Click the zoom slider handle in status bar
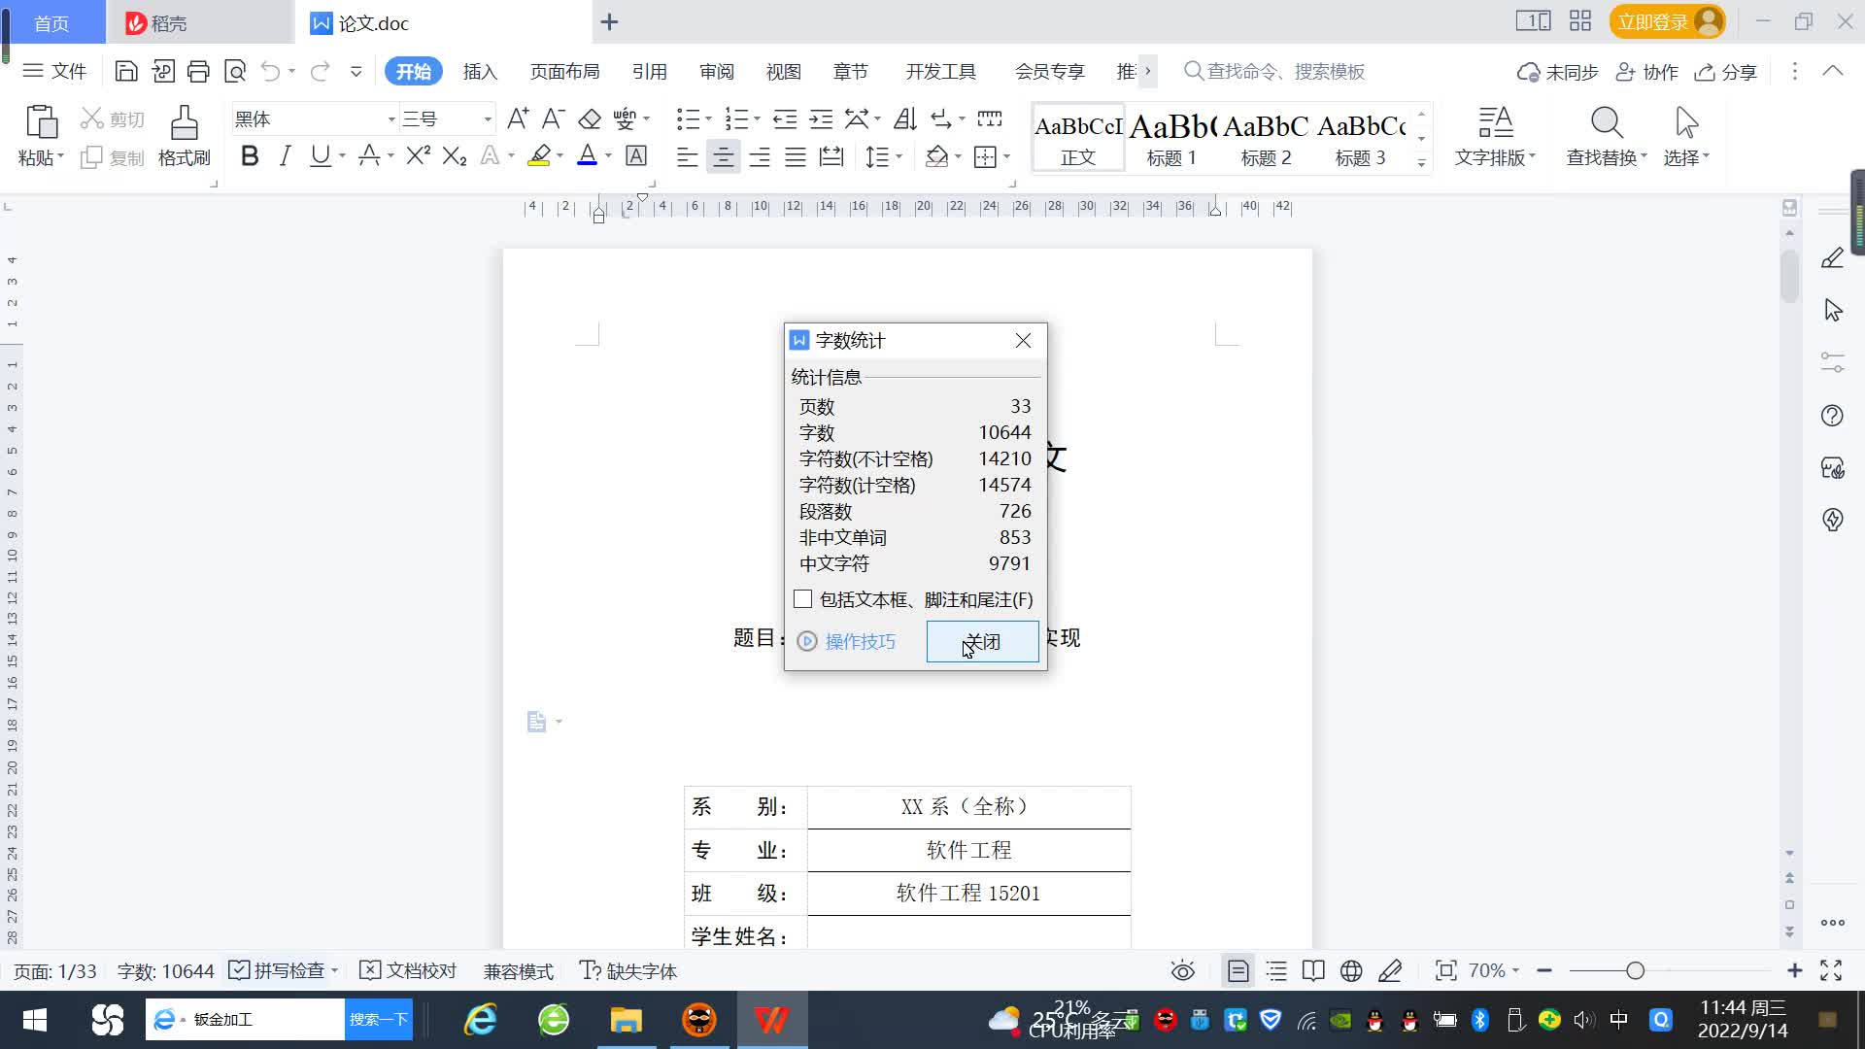 1635,970
